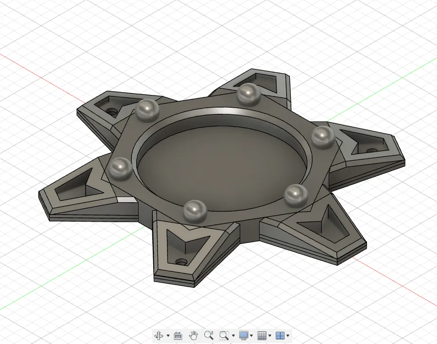Expand the Display Settings dropdown arrow
This screenshot has height=344, width=437.
point(252,335)
